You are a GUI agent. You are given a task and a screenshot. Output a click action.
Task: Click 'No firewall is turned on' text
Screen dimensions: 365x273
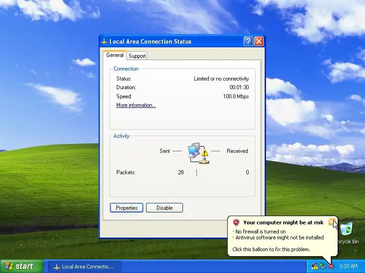(261, 232)
